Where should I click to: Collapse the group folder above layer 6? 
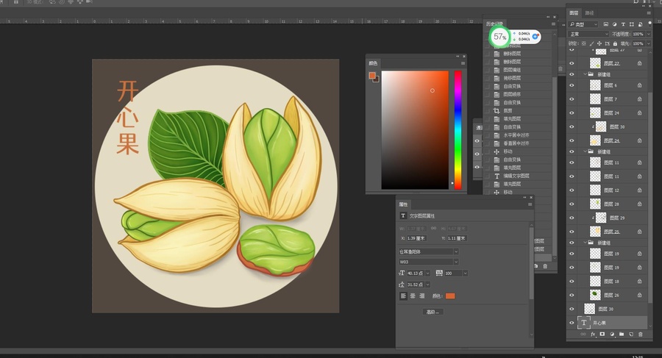586,74
